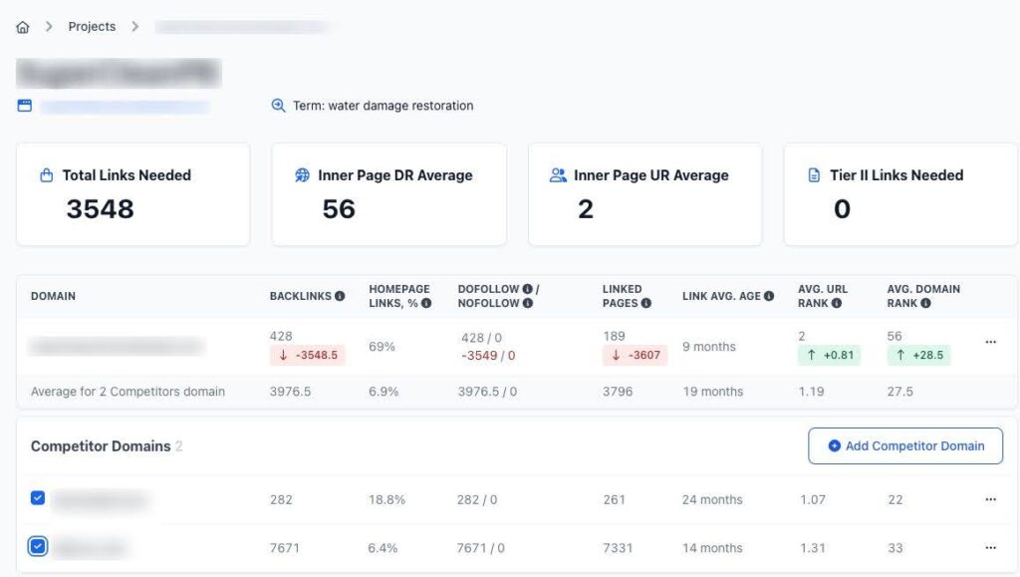
Task: Open the Projects breadcrumb link
Action: pos(92,27)
